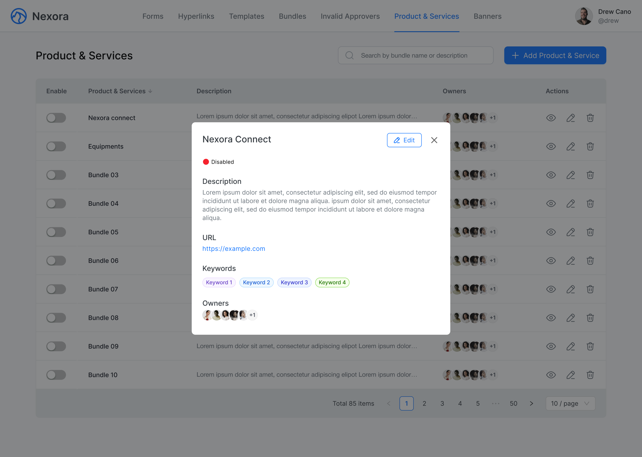Go to page 3 in pagination
This screenshot has height=457, width=642.
coord(442,403)
